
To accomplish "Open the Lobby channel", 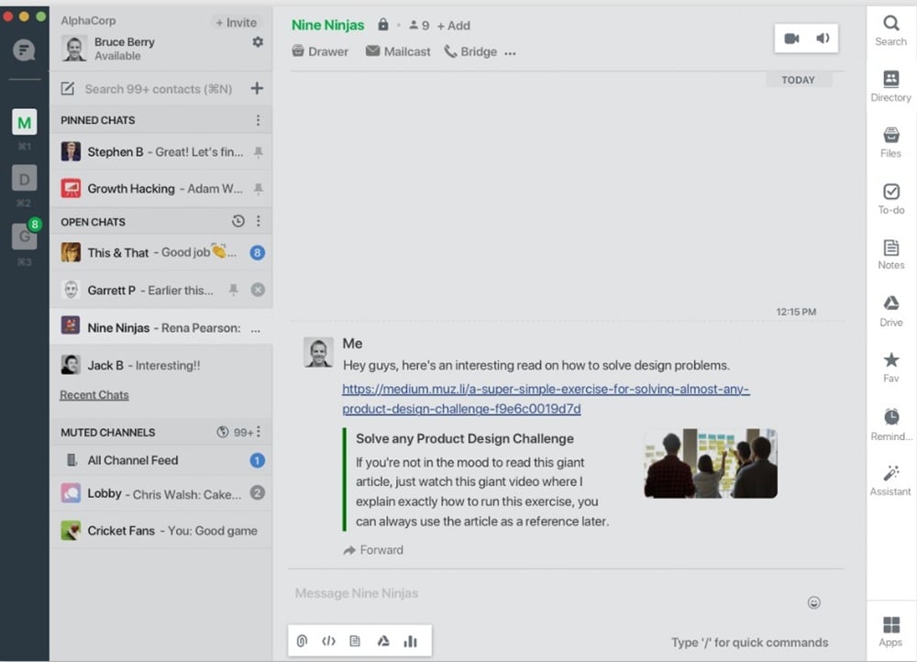I will pyautogui.click(x=160, y=493).
